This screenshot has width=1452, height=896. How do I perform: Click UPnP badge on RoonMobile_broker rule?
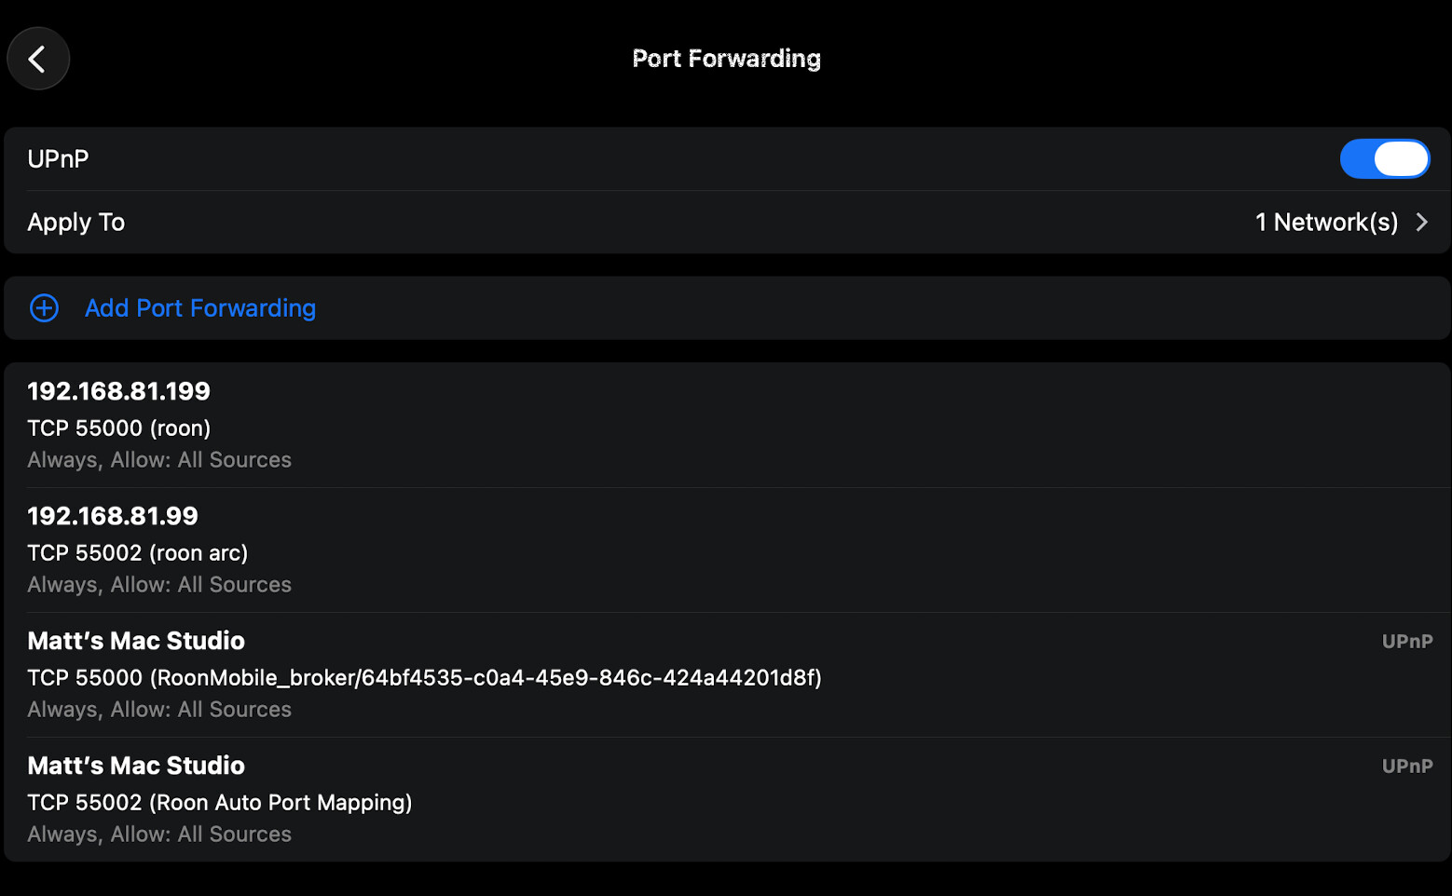[x=1406, y=642]
